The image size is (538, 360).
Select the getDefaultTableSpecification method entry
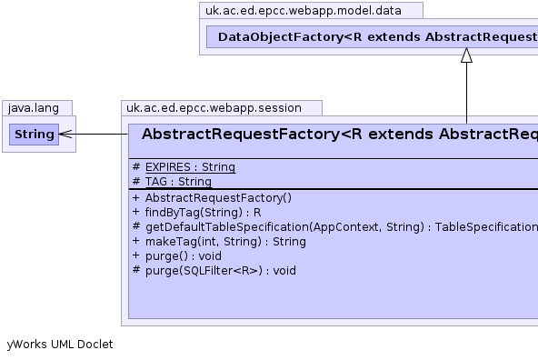pyautogui.click(x=342, y=227)
